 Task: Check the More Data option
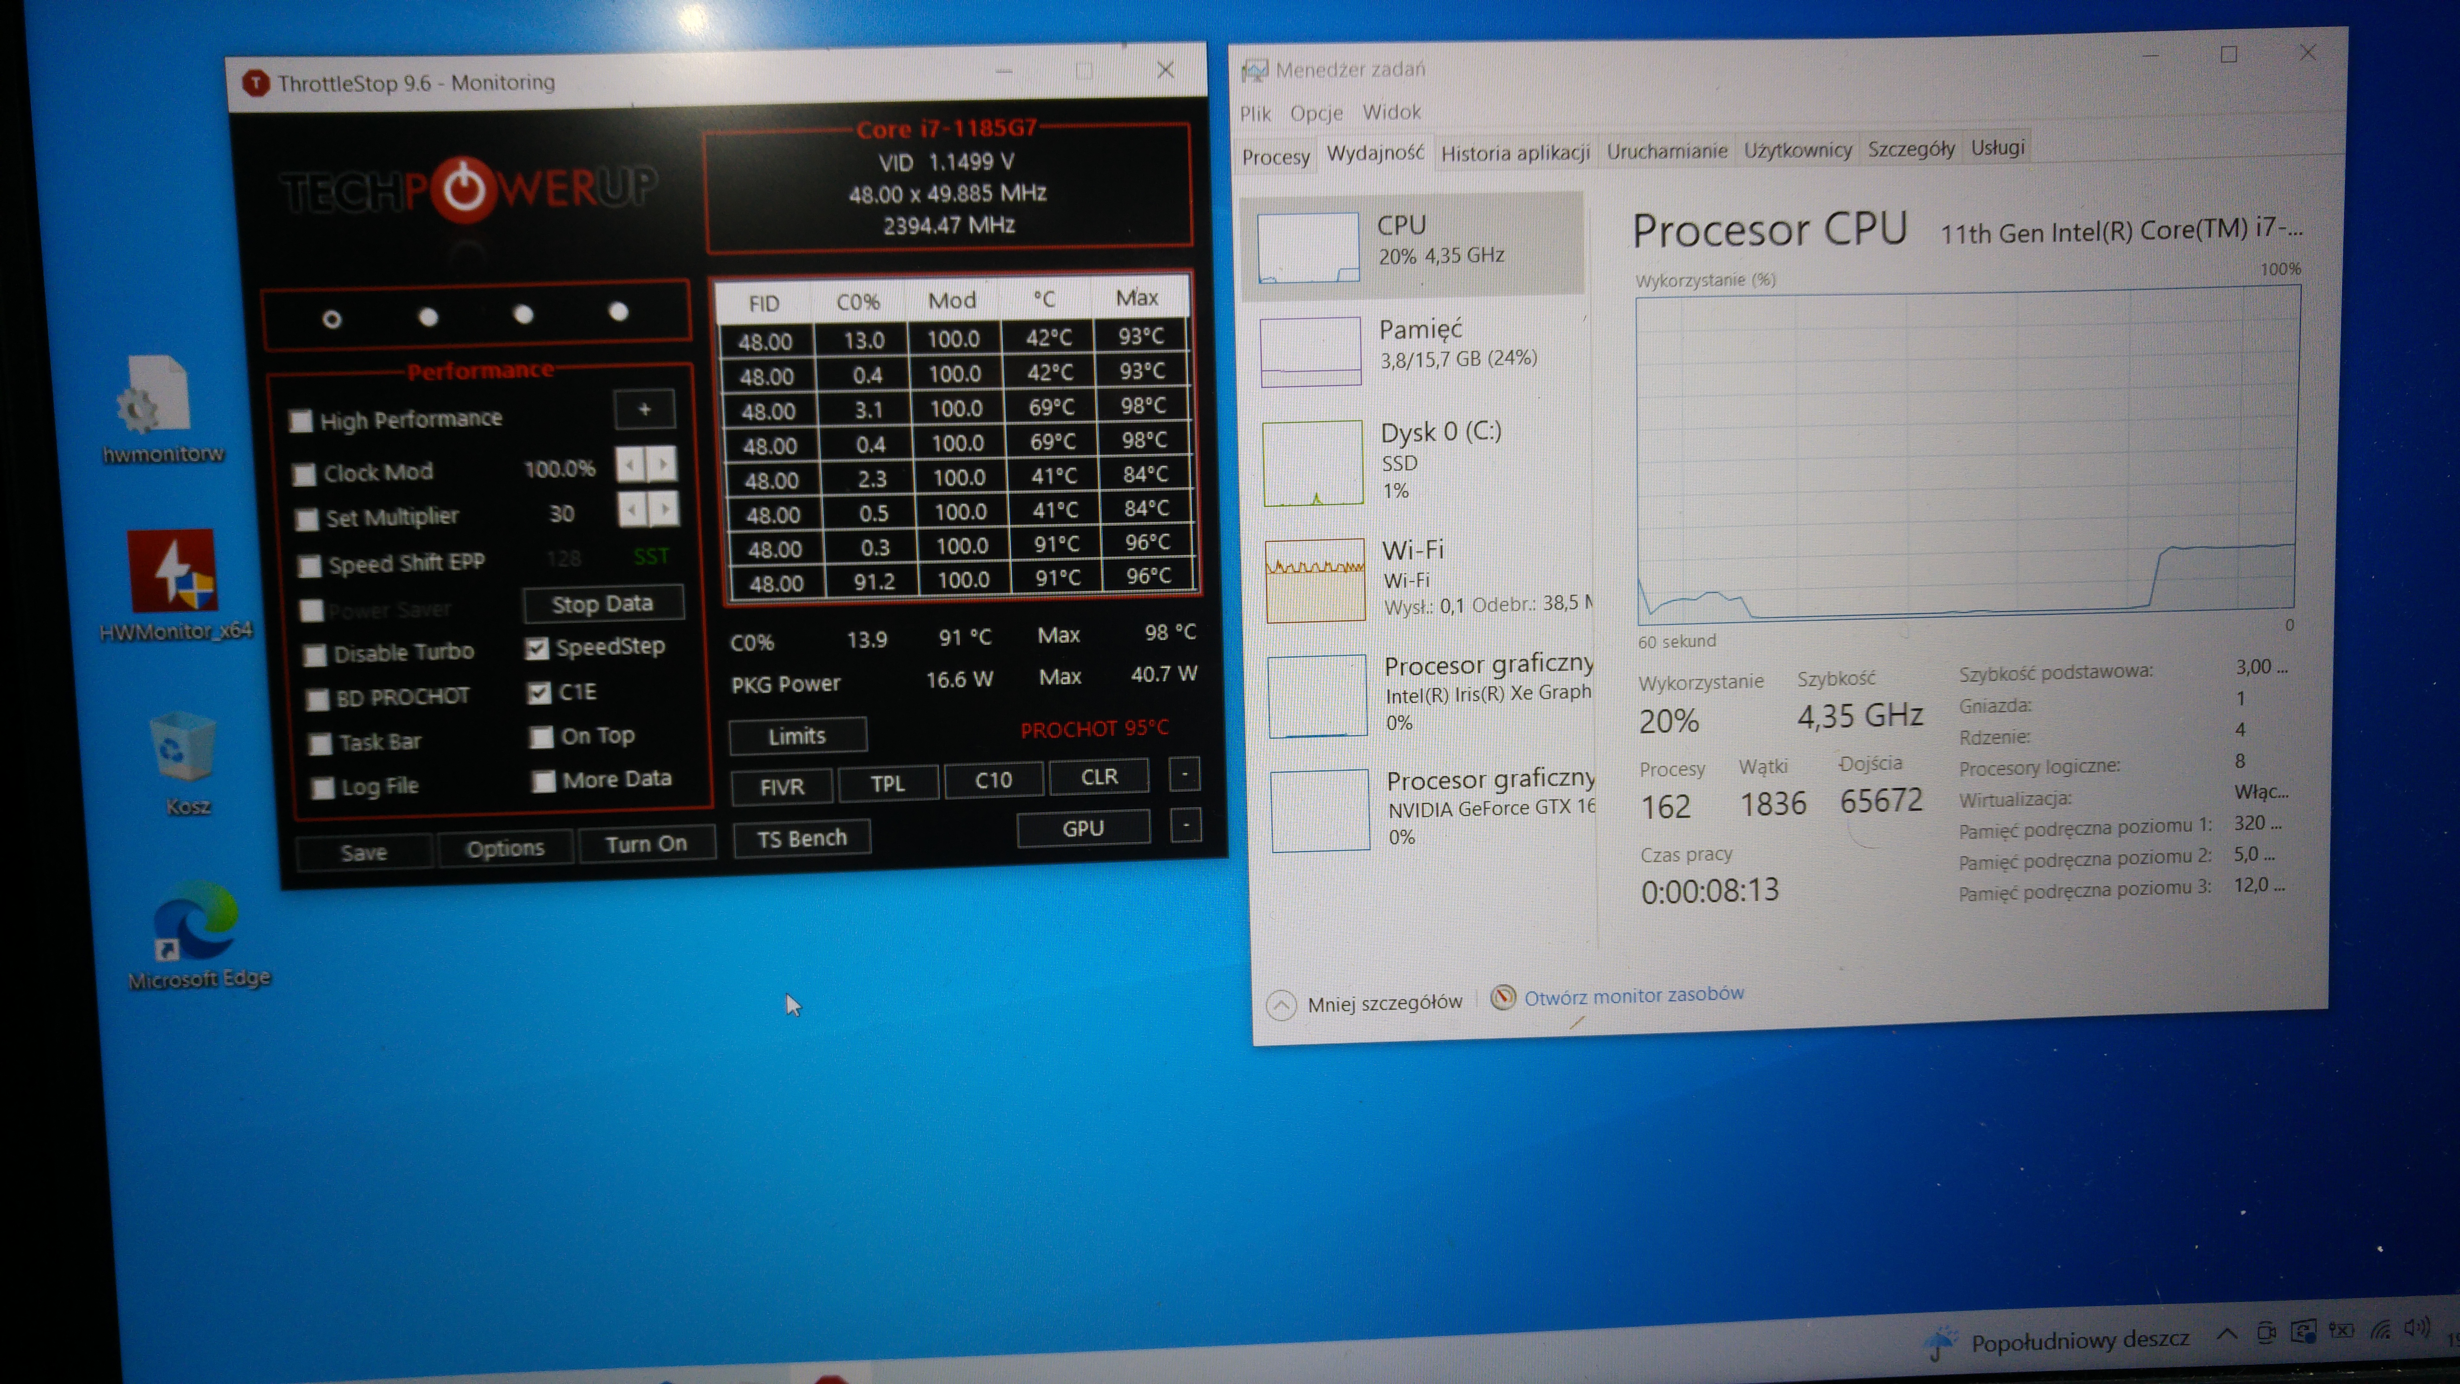click(543, 781)
